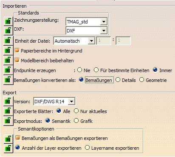
Task: Toggle the lock icon for Einheit der Datei
Action: pyautogui.click(x=8, y=41)
